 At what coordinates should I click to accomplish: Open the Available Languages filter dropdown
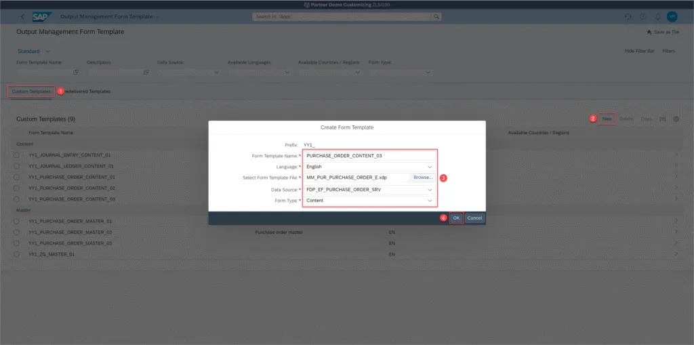pyautogui.click(x=287, y=73)
